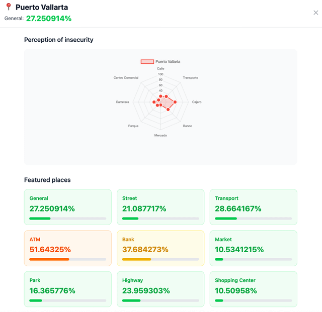Click the Calle data point on radar
Screen dimensions: 322x312
160,96
